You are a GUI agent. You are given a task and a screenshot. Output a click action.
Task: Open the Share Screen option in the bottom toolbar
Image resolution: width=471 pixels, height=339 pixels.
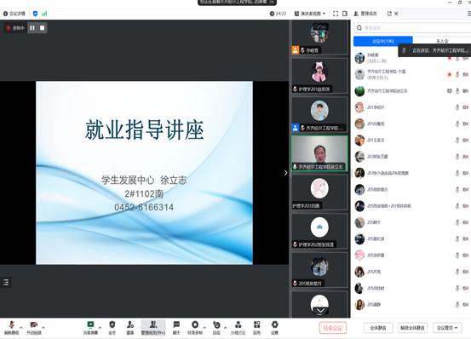tap(90, 328)
